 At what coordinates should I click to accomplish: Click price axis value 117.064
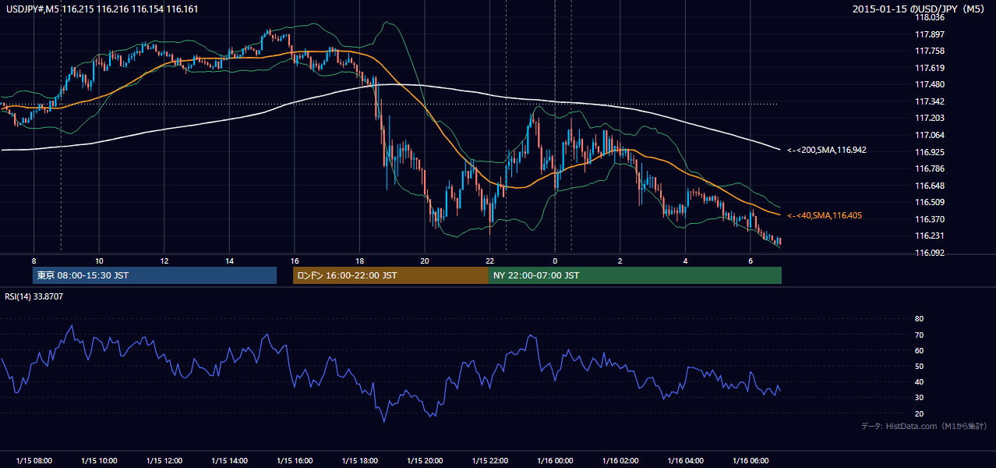tap(929, 135)
